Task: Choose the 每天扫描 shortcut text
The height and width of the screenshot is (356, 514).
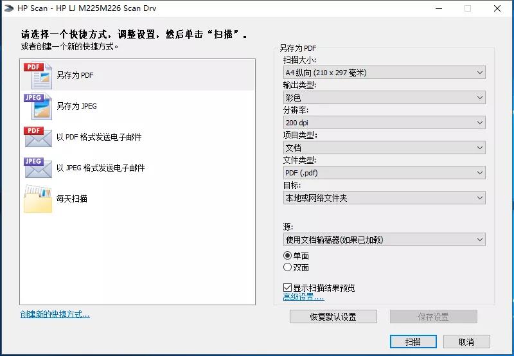Action: [x=72, y=199]
